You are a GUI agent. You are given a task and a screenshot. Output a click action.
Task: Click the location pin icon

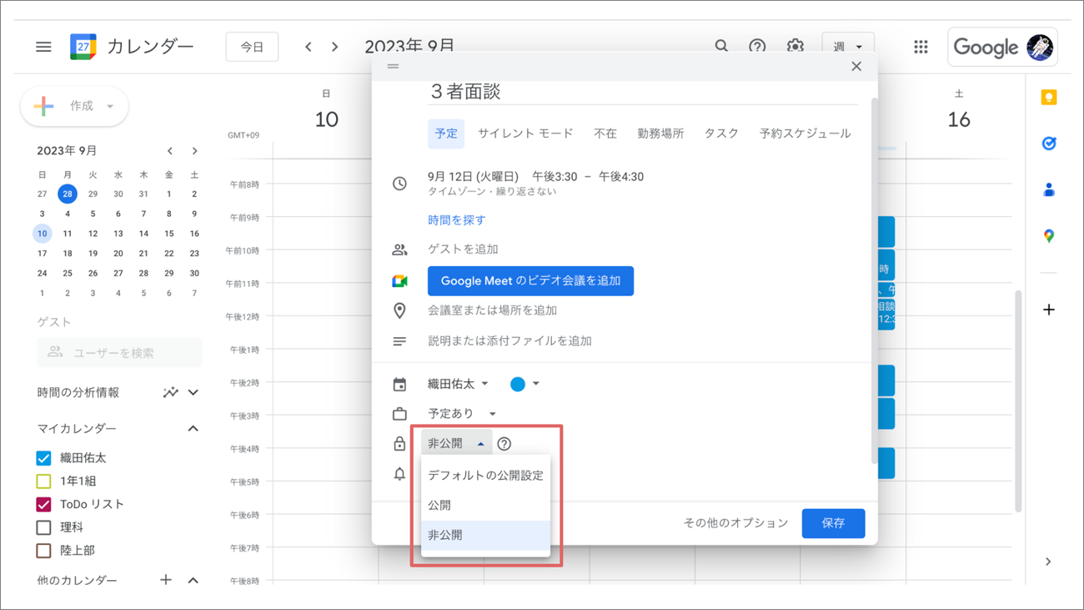pos(399,310)
